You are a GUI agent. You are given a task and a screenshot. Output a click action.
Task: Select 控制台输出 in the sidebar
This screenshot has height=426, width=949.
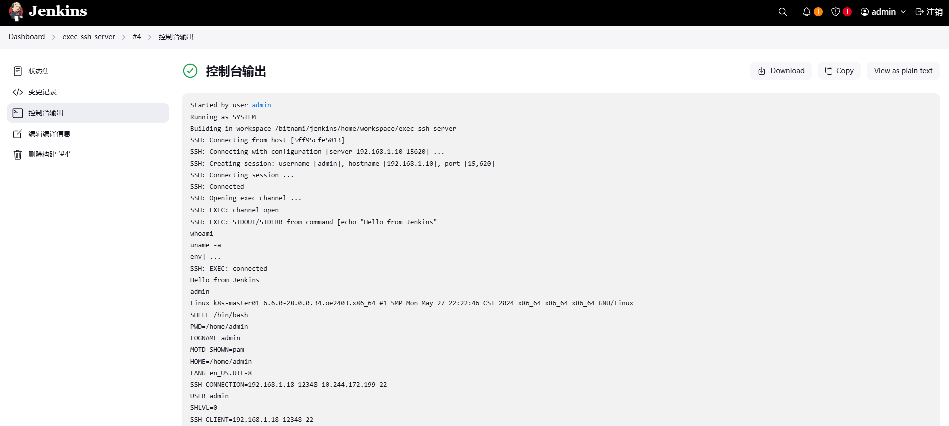[46, 113]
